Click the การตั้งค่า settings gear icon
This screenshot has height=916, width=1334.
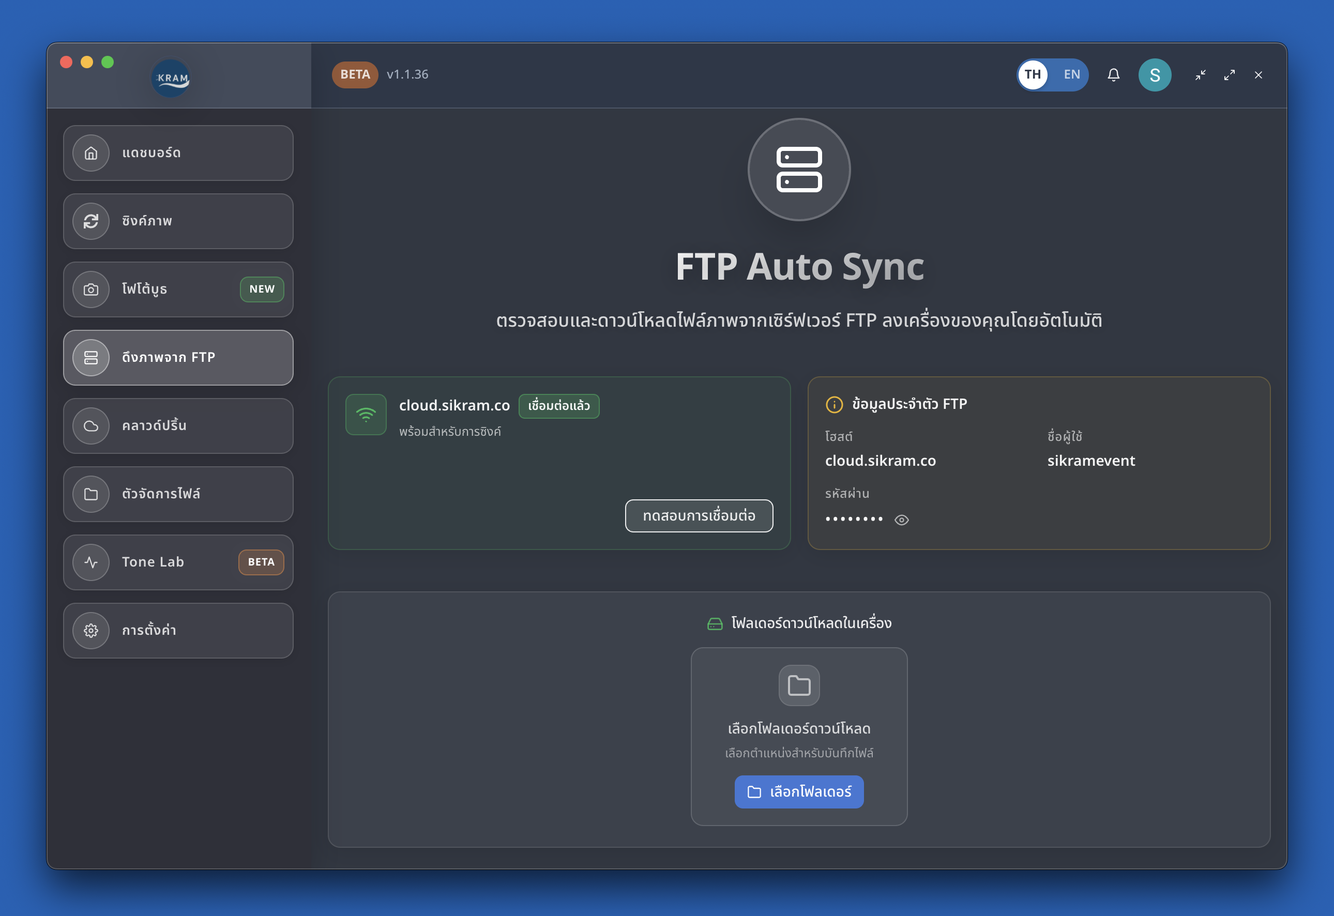coord(90,630)
